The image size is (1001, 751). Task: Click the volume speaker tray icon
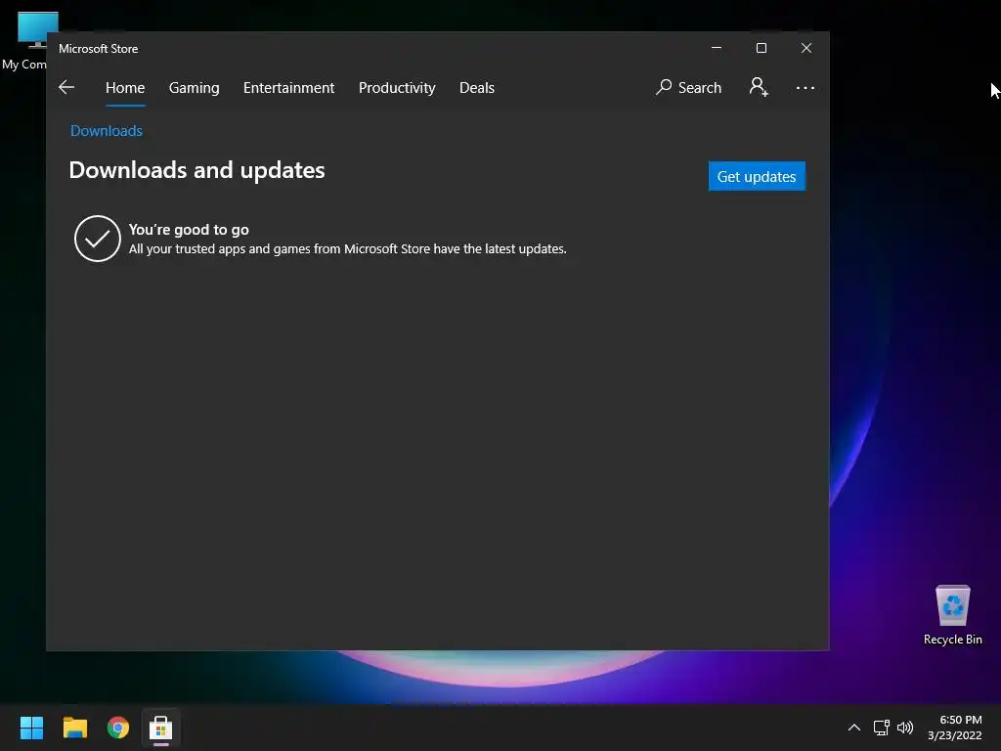(905, 728)
